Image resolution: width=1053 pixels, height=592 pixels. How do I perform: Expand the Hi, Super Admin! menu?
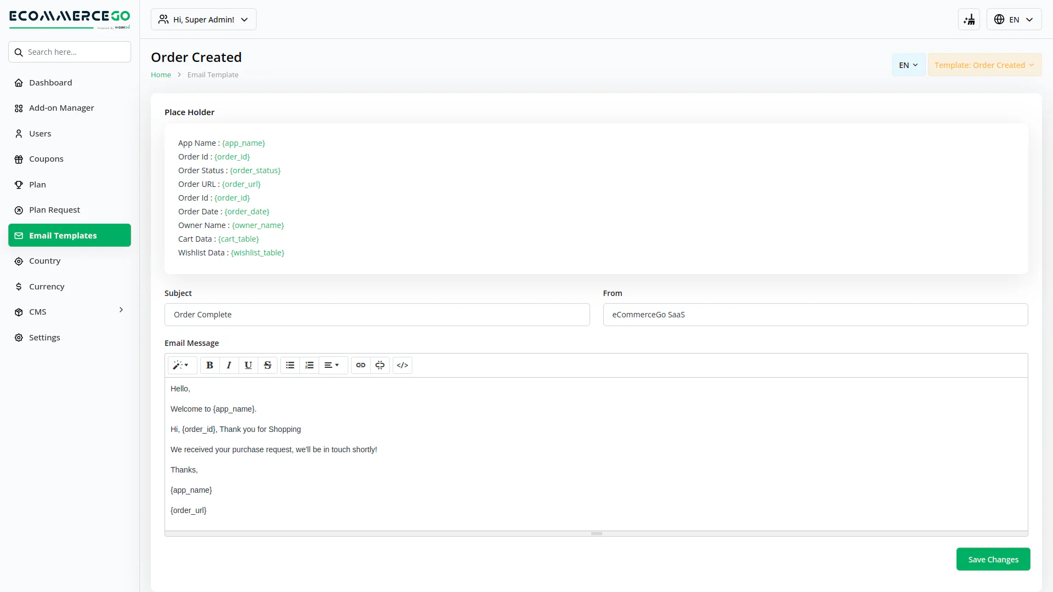coord(203,20)
